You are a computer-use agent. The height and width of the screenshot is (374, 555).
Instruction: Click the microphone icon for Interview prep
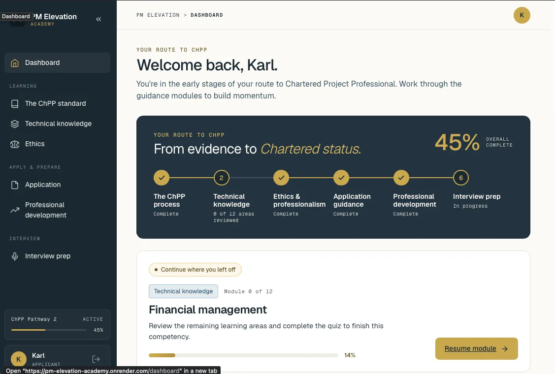pyautogui.click(x=14, y=256)
